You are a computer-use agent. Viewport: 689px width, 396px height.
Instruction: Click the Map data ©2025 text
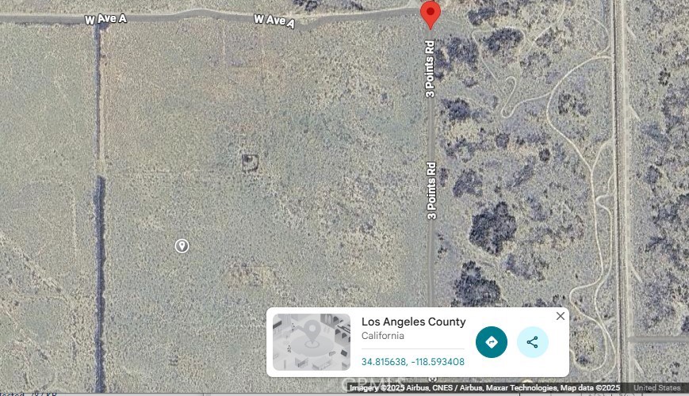(x=590, y=387)
